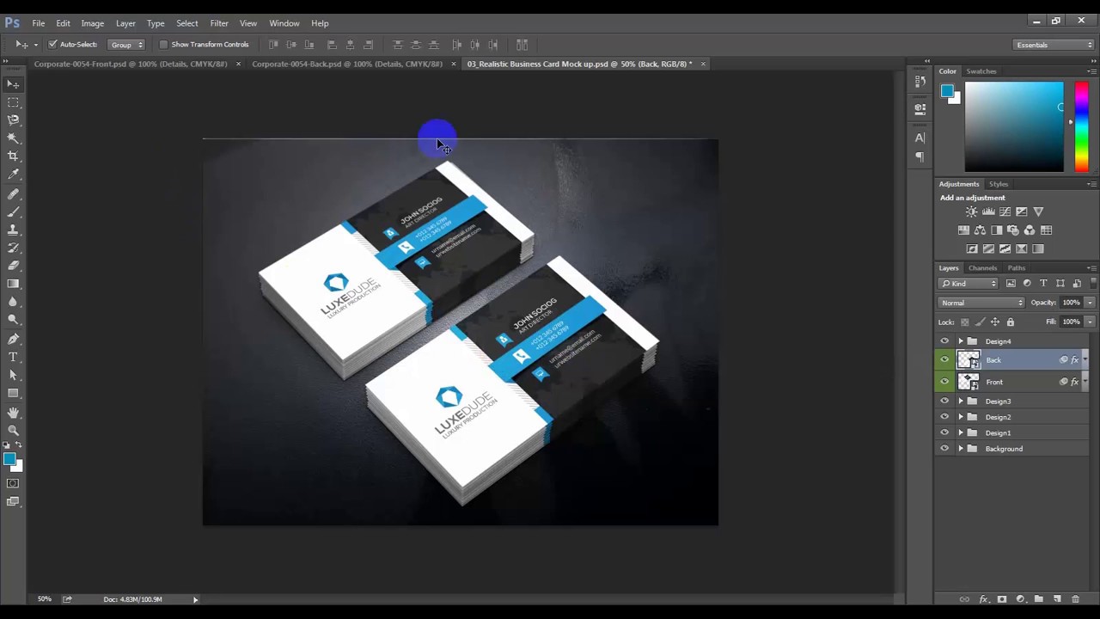This screenshot has height=619, width=1100.
Task: Select the Gradient tool
Action: (13, 283)
